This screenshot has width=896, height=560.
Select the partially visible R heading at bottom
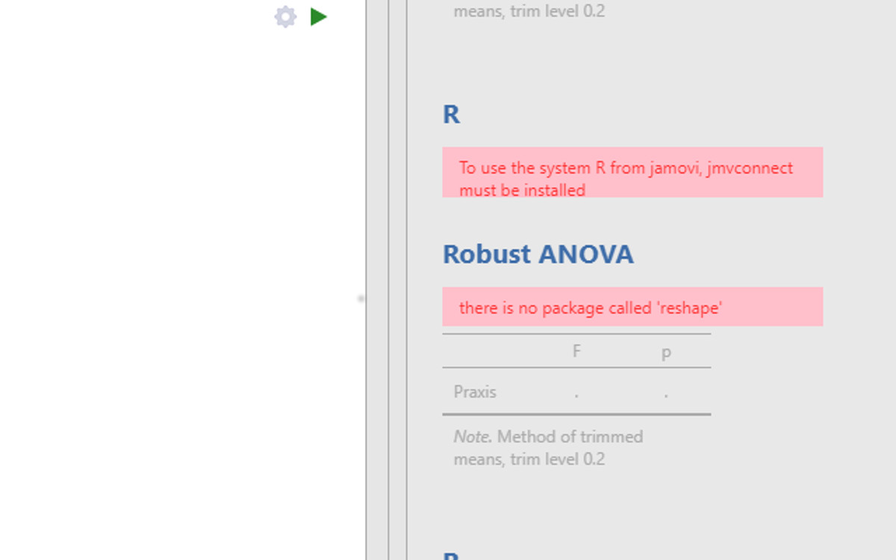pyautogui.click(x=451, y=556)
